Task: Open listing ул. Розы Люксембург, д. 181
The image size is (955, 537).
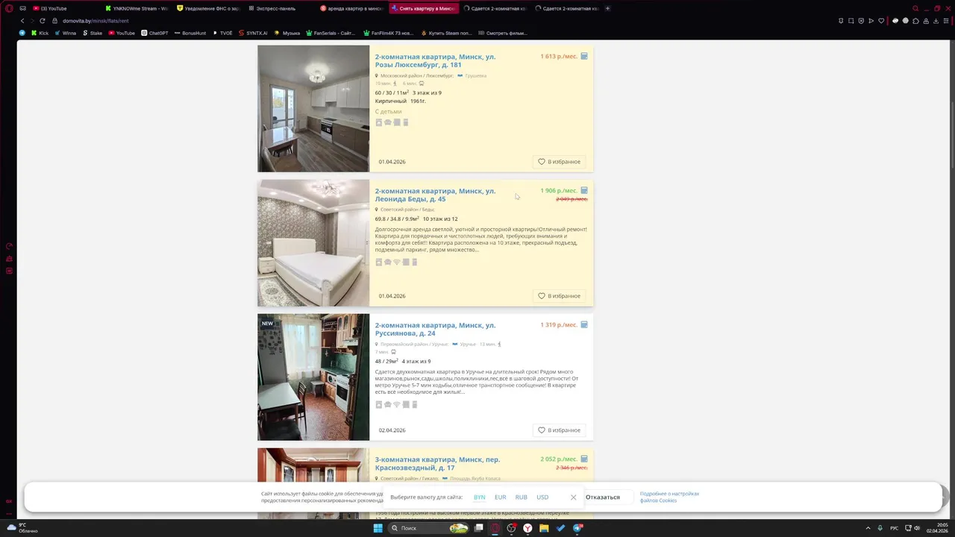Action: point(435,60)
